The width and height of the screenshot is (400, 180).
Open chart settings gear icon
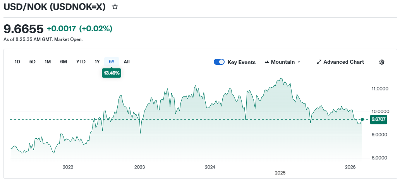[381, 62]
